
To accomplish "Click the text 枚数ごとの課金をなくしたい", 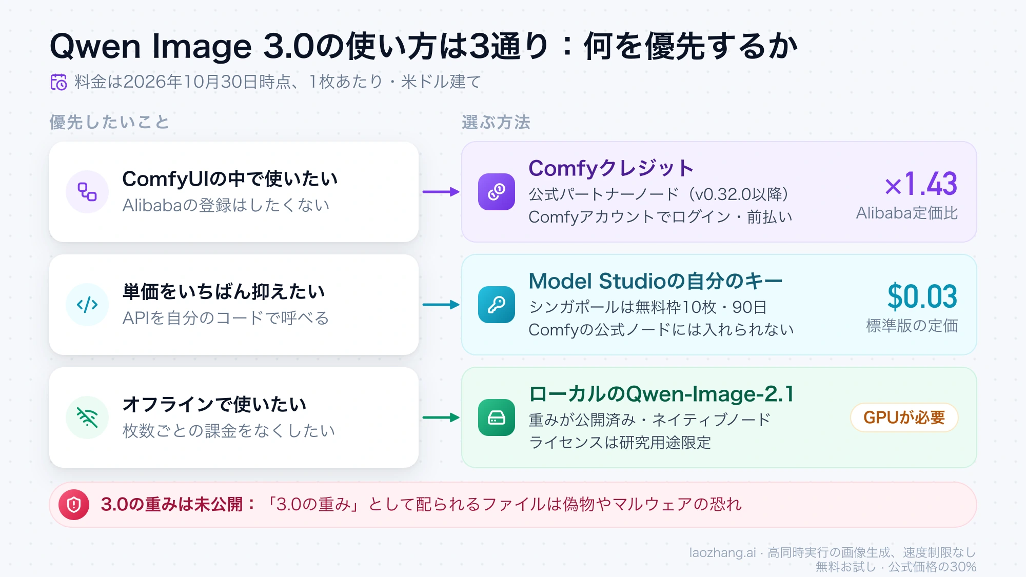I will 229,431.
